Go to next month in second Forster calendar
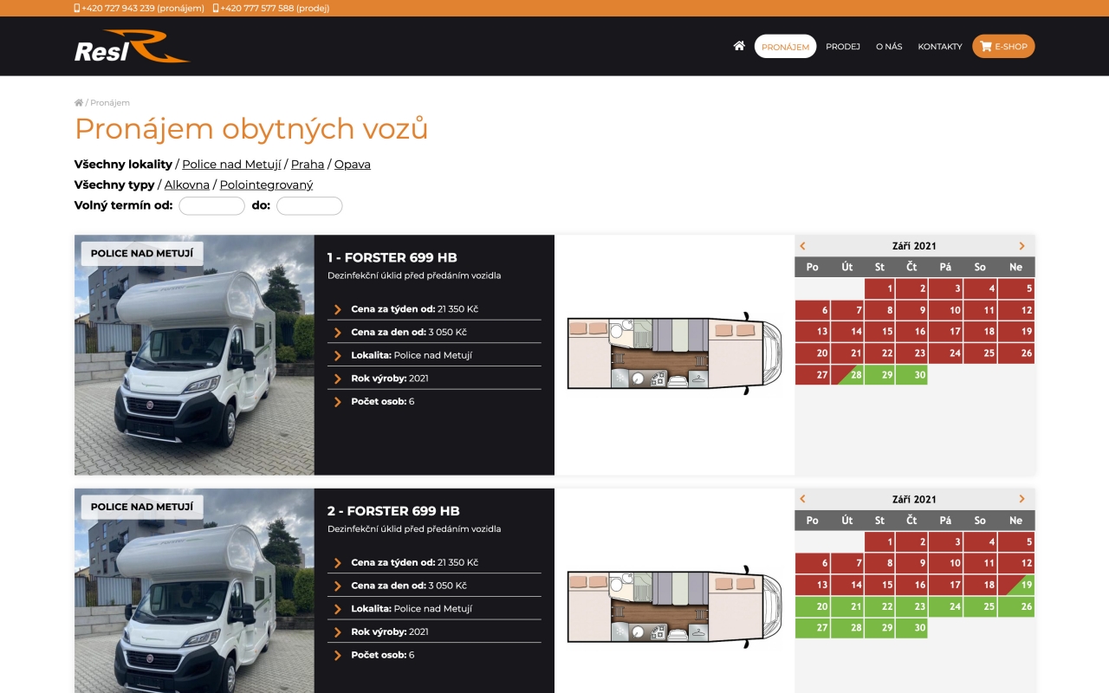 pyautogui.click(x=1021, y=499)
